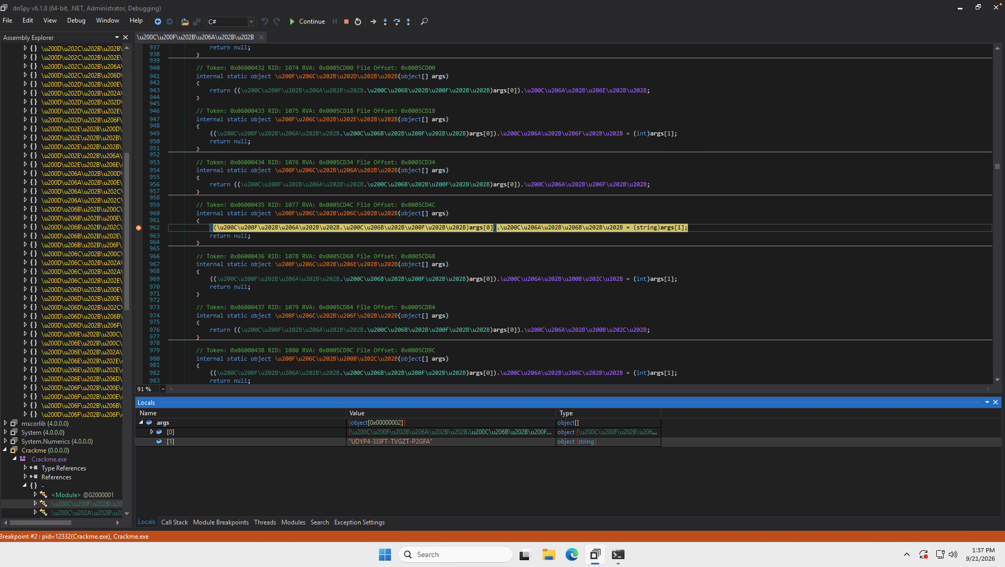Collapse the Crackme (0.0.0.0) assembly node
The height and width of the screenshot is (567, 1005).
pyautogui.click(x=5, y=450)
